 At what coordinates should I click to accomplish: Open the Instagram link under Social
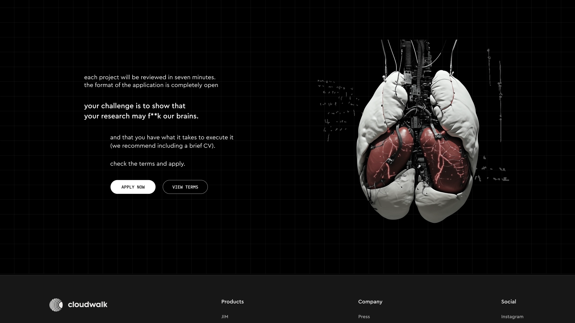point(512,316)
